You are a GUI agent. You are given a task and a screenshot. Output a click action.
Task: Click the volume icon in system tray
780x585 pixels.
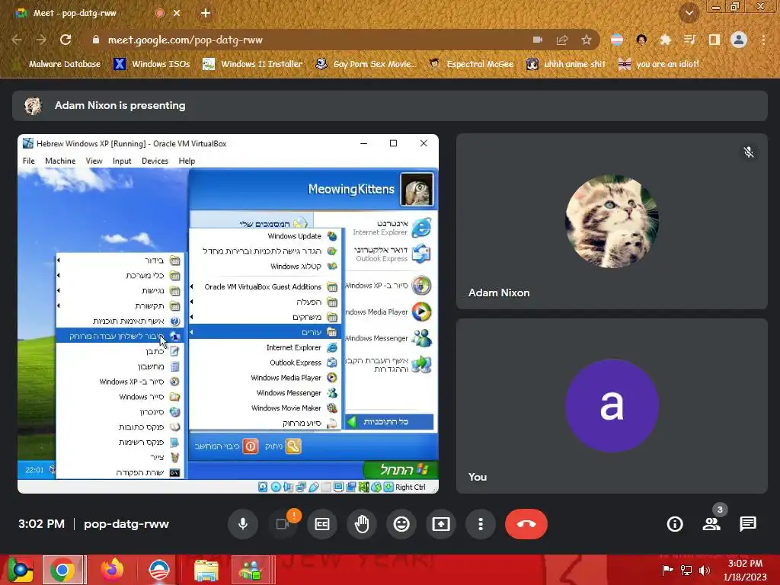705,571
